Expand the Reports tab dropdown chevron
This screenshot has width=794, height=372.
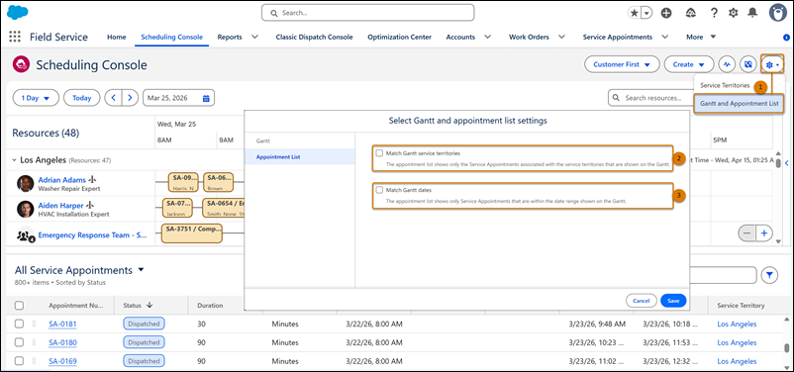[x=254, y=37]
